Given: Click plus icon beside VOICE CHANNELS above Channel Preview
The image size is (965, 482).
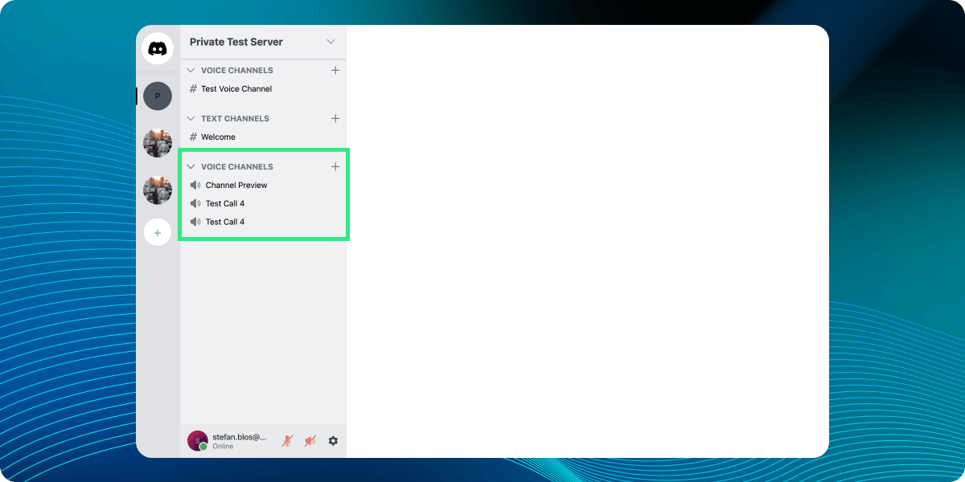Looking at the screenshot, I should point(335,166).
